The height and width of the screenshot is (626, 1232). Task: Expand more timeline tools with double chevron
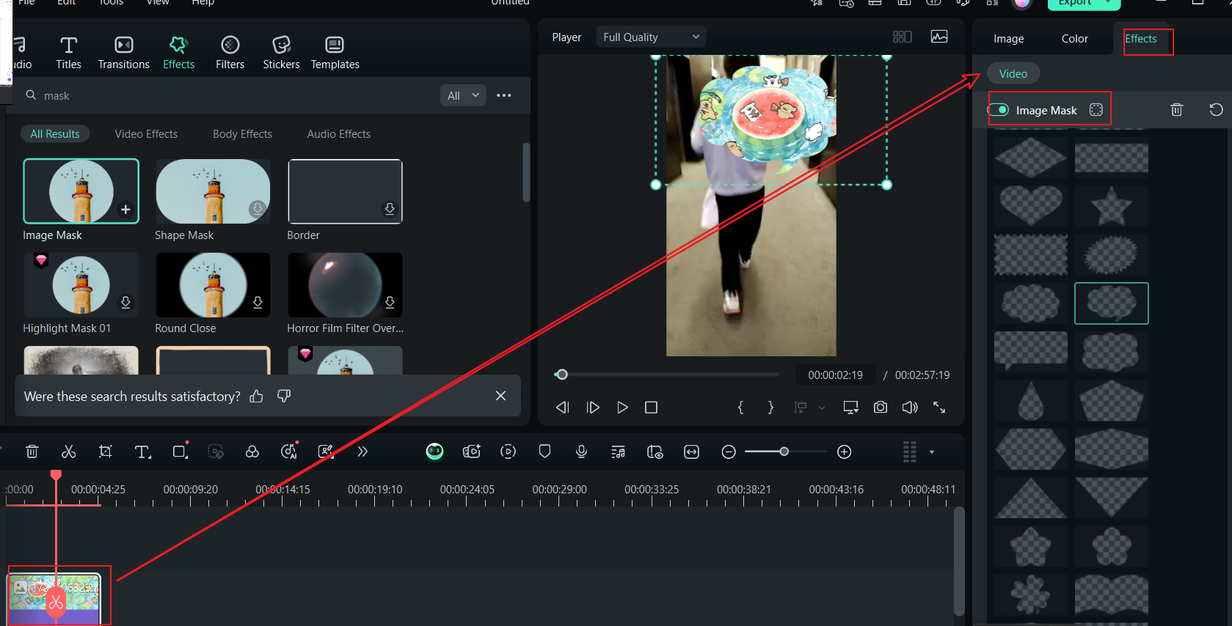point(362,452)
